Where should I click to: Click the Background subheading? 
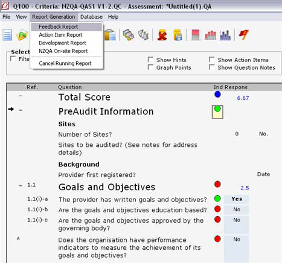pyautogui.click(x=79, y=164)
